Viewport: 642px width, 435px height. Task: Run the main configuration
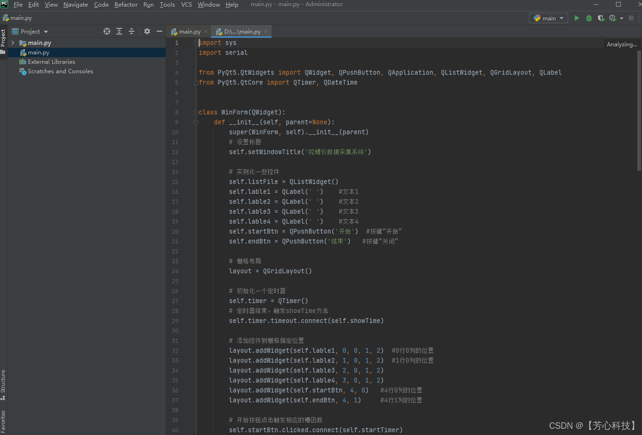click(x=577, y=18)
